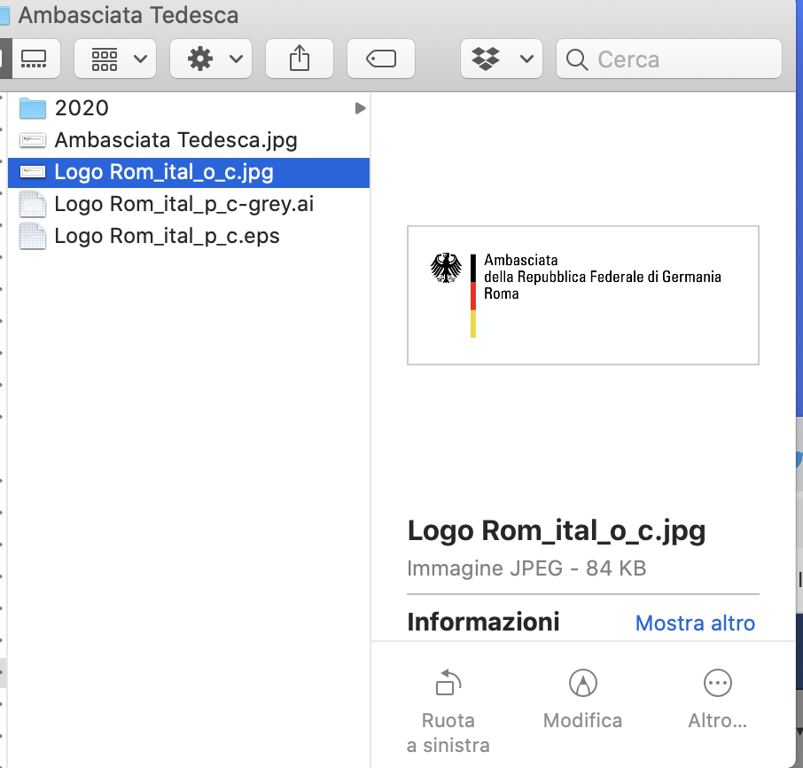Click the embassy logo preview thumbnail
This screenshot has width=803, height=768.
583,295
